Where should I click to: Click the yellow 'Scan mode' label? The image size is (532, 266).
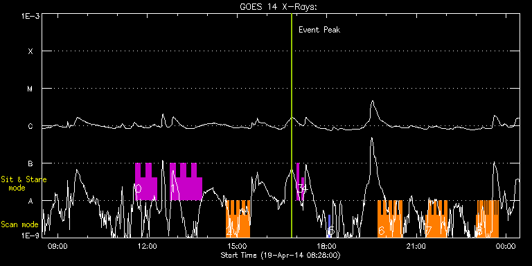click(x=19, y=224)
